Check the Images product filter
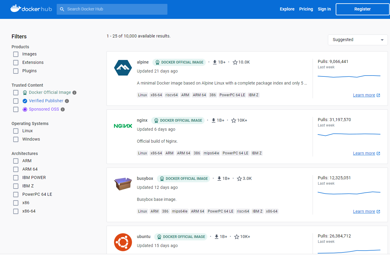This screenshot has width=390, height=256. [16, 54]
